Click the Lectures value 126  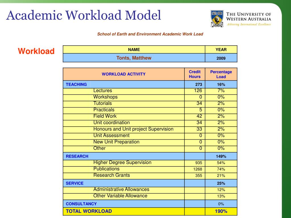point(198,91)
